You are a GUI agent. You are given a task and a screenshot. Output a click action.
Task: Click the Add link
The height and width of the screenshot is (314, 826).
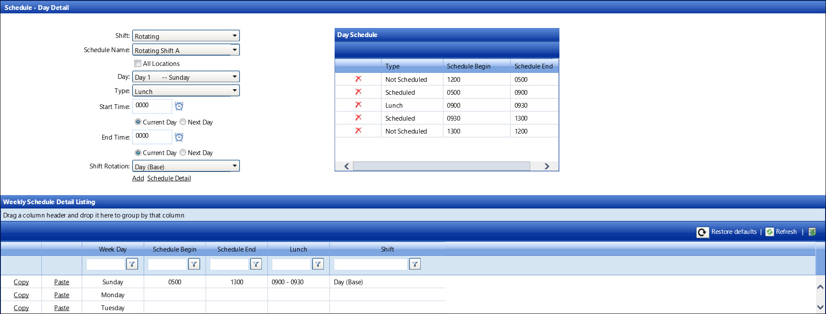138,178
